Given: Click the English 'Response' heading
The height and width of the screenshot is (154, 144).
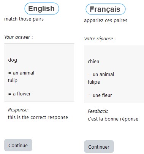Looking at the screenshot, I should pos(18,110).
